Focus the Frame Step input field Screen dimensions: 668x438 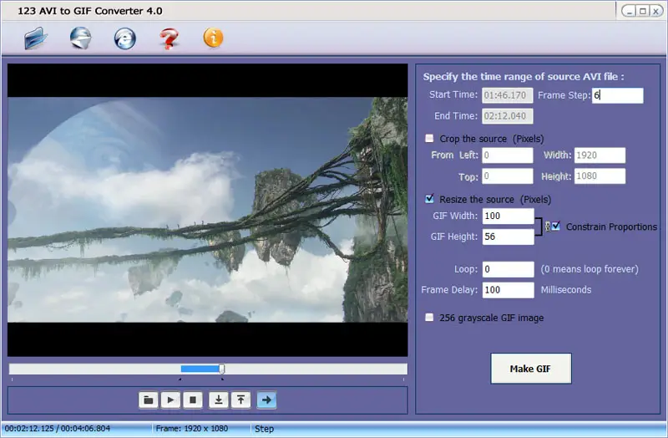pyautogui.click(x=618, y=95)
